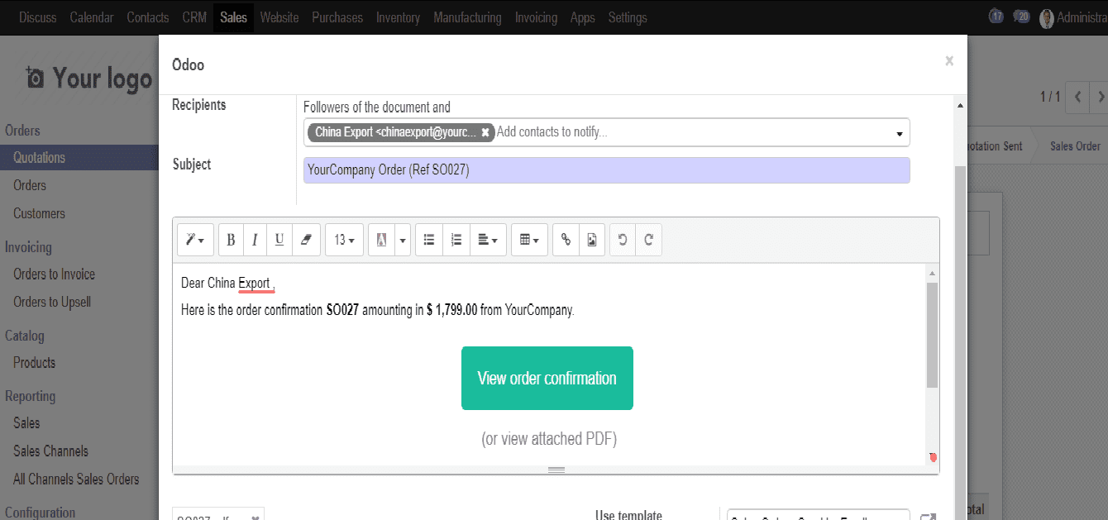Open the Purchases menu
1108x520 pixels.
(x=337, y=17)
